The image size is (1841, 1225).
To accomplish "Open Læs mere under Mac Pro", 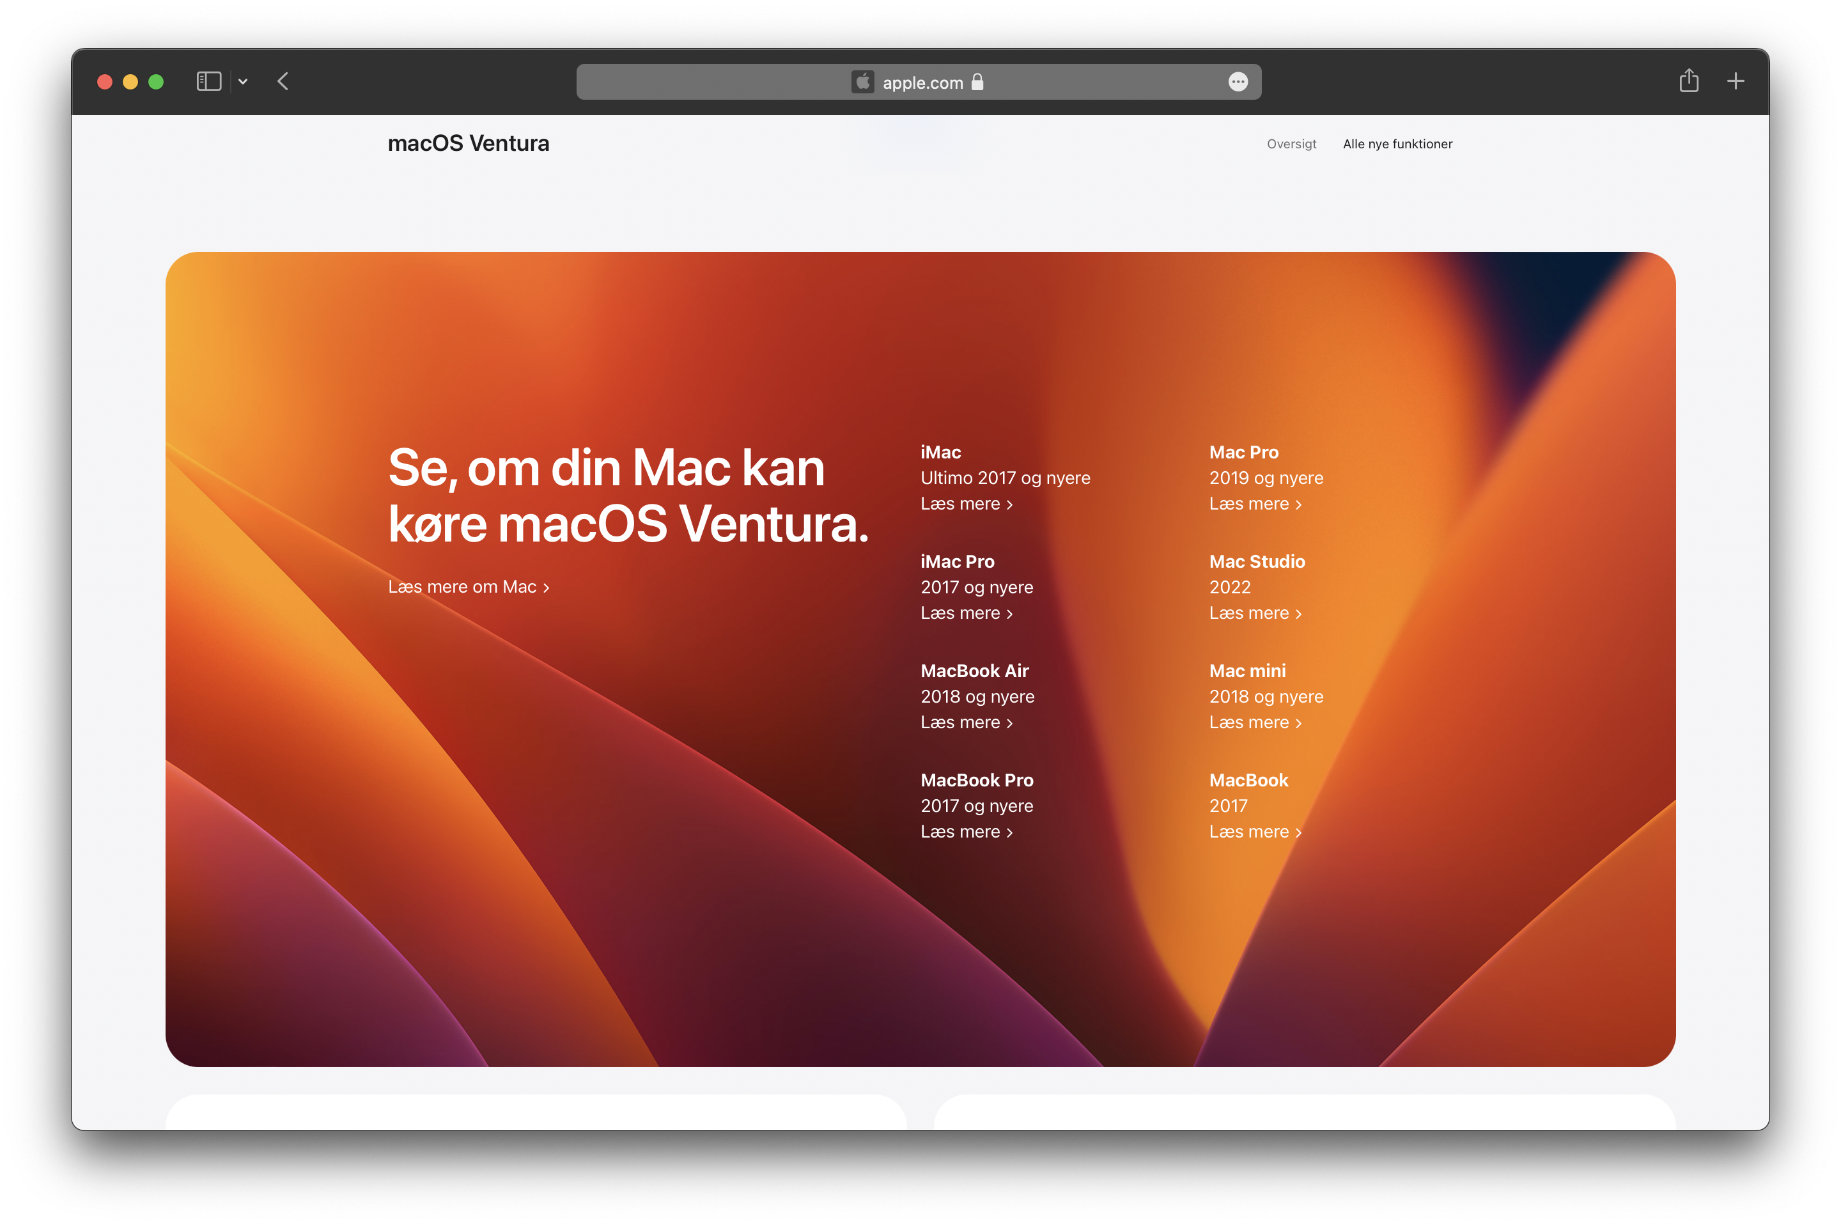I will tap(1255, 504).
